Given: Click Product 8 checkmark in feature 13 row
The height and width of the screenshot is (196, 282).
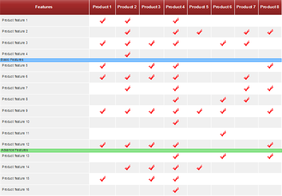Looking at the screenshot, I should click(270, 156).
